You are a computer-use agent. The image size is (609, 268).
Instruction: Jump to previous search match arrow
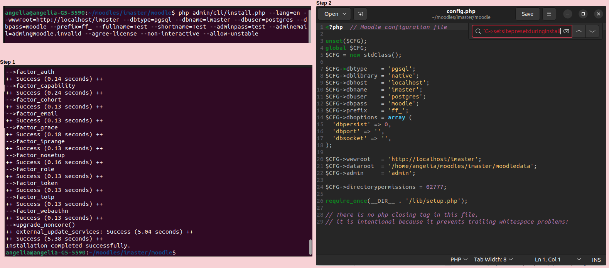[x=579, y=31]
